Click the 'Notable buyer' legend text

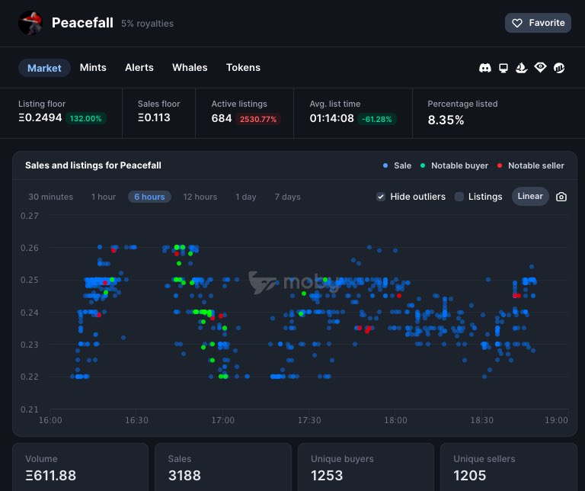coord(459,165)
